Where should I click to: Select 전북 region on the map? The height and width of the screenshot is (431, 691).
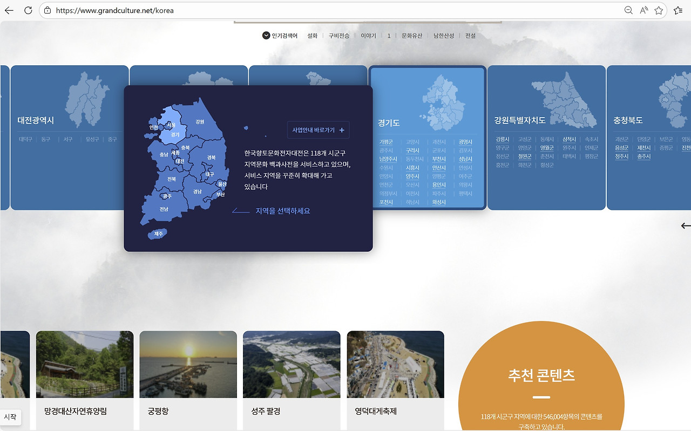tap(172, 179)
